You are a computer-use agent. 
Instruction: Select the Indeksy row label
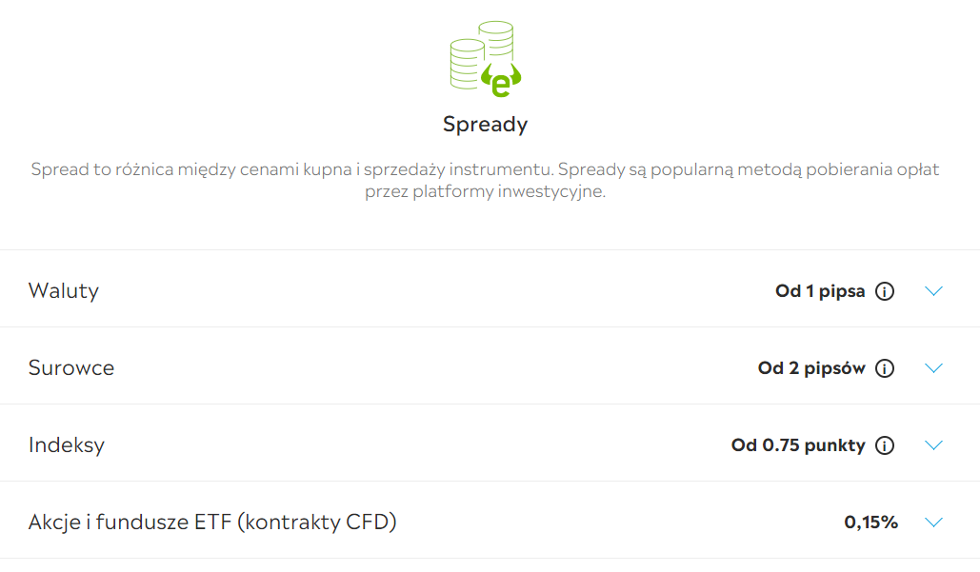tap(67, 445)
